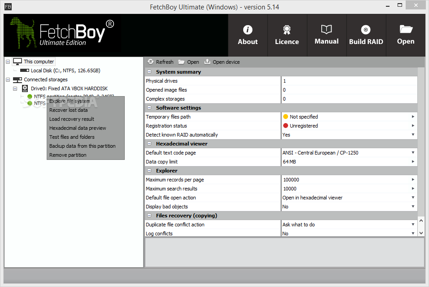
Task: Click the Refresh toolbar label
Action: (165, 62)
